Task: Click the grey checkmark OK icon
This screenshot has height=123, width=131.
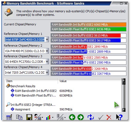Action: [101, 117]
